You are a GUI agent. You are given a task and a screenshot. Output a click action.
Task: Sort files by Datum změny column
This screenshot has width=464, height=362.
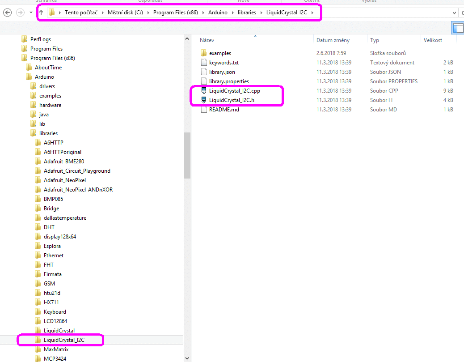(330, 40)
